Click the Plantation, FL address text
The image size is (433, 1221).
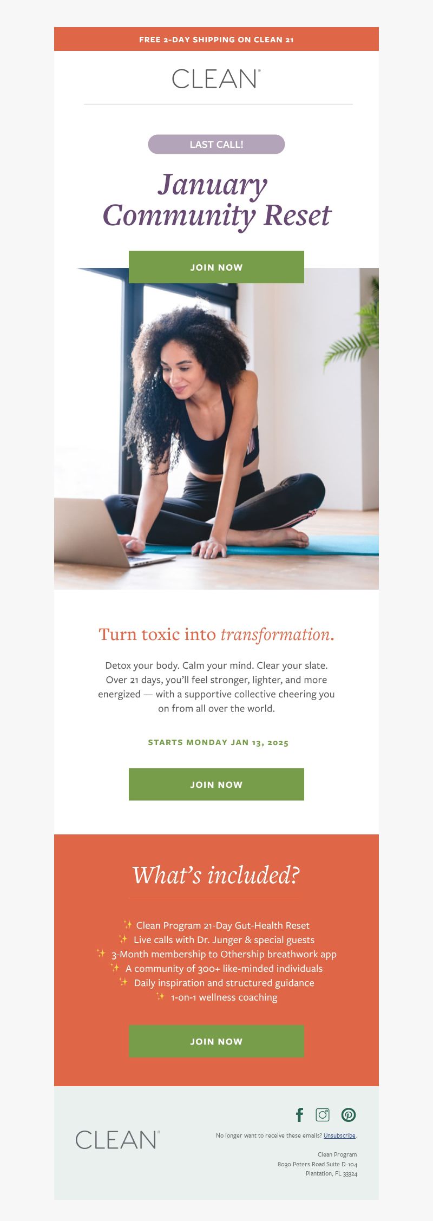[x=331, y=1173]
